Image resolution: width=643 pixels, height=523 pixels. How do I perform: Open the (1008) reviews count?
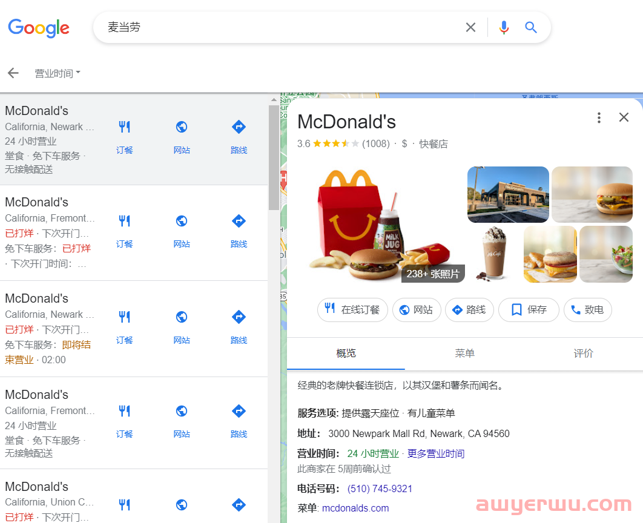pyautogui.click(x=375, y=144)
